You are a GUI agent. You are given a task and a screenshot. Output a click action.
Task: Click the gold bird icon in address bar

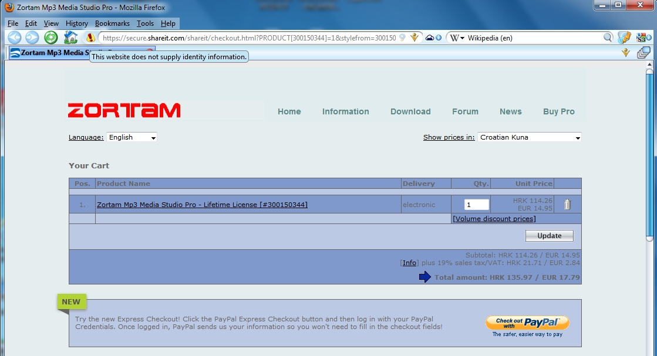click(x=415, y=38)
